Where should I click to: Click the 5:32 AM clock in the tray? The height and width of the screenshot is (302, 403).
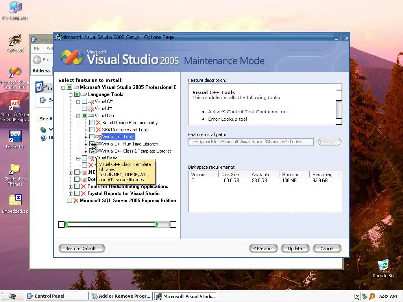(388, 296)
